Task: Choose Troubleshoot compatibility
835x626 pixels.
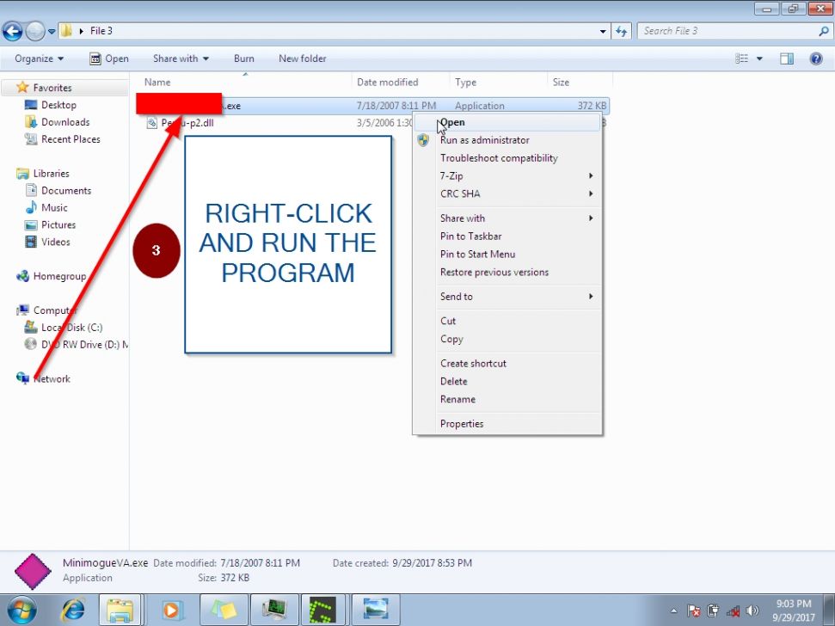Action: [x=507, y=158]
